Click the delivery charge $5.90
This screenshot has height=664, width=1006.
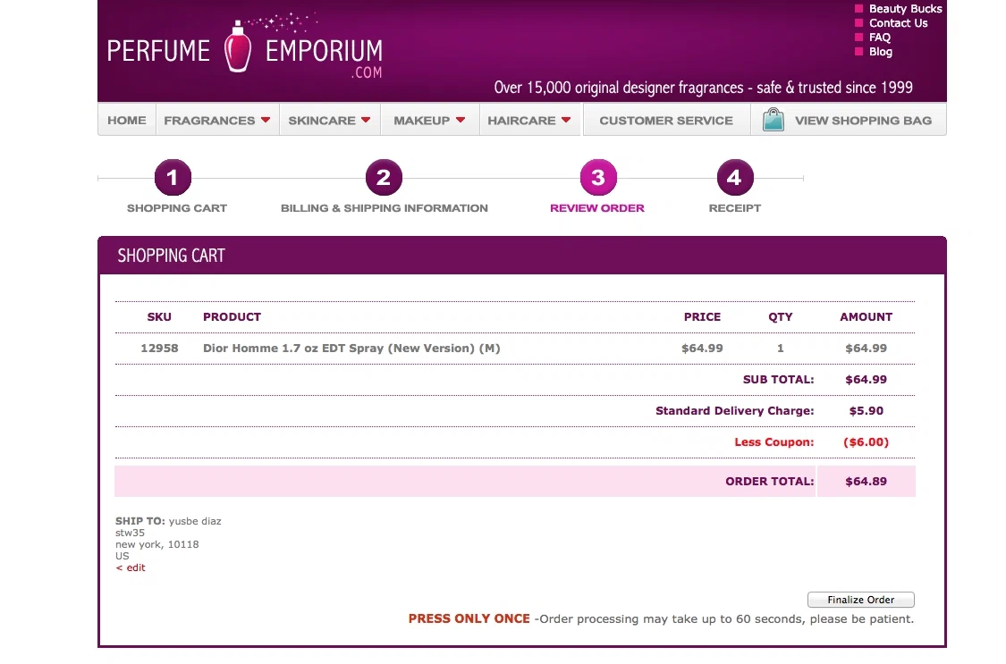867,411
